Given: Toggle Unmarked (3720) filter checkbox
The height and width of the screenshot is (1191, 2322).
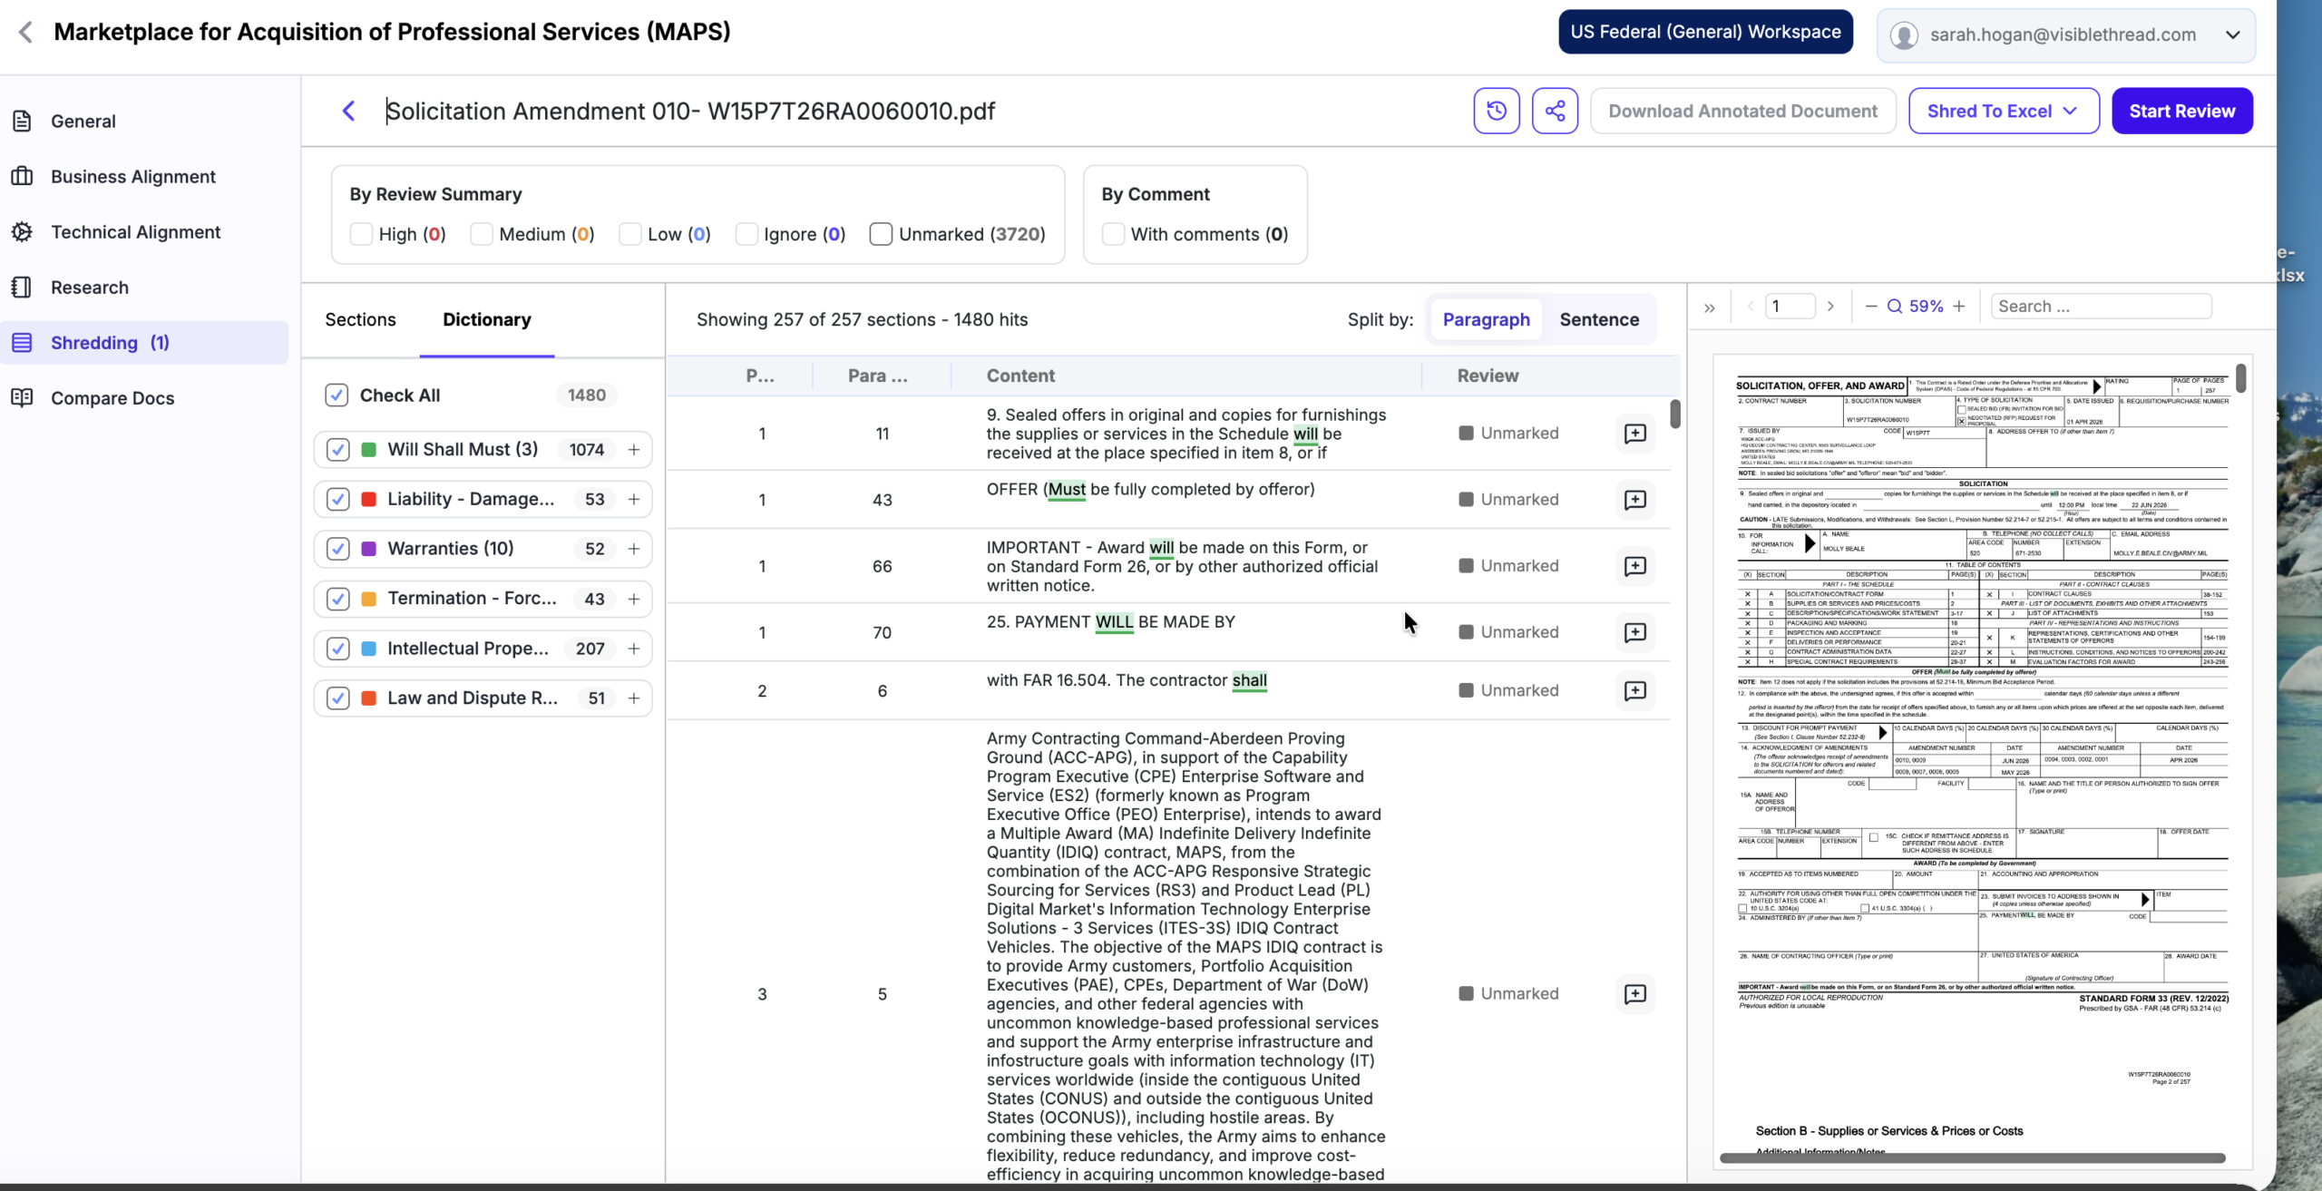Looking at the screenshot, I should [x=881, y=234].
